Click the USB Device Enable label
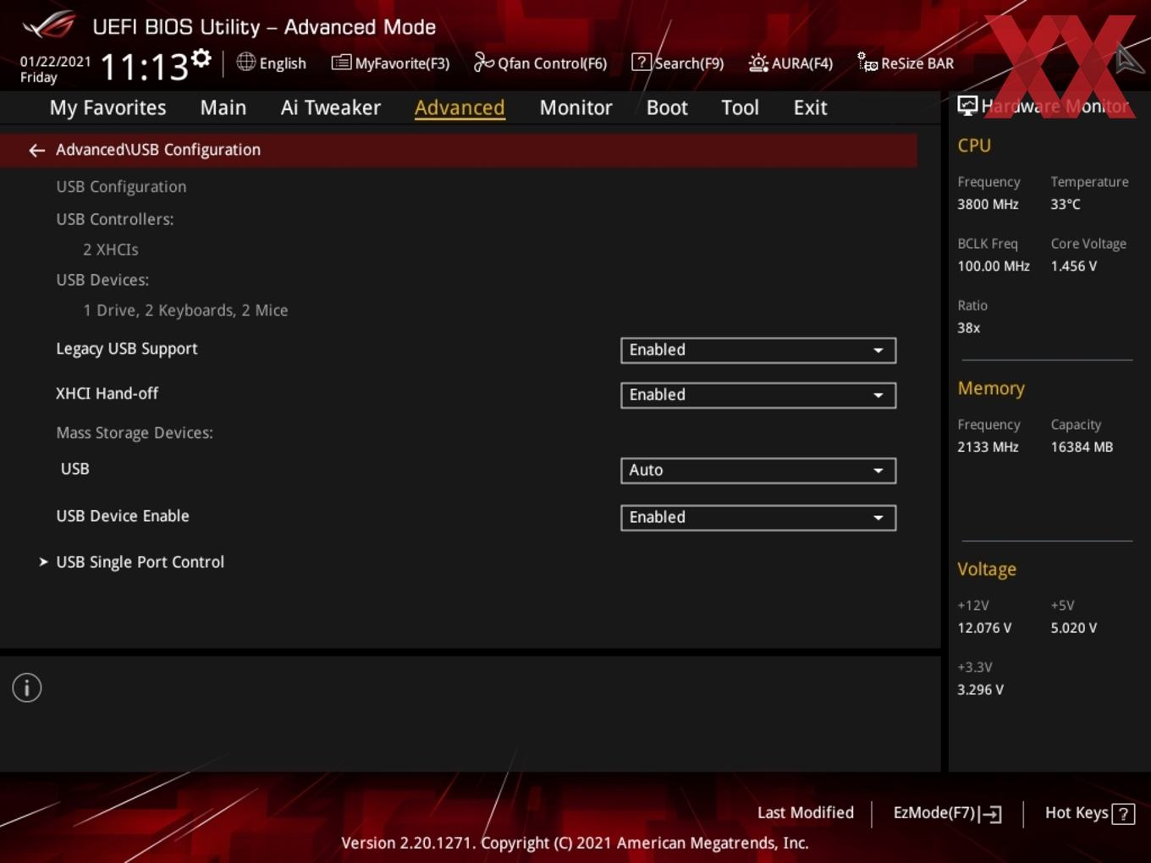This screenshot has height=863, width=1151. pyautogui.click(x=123, y=516)
